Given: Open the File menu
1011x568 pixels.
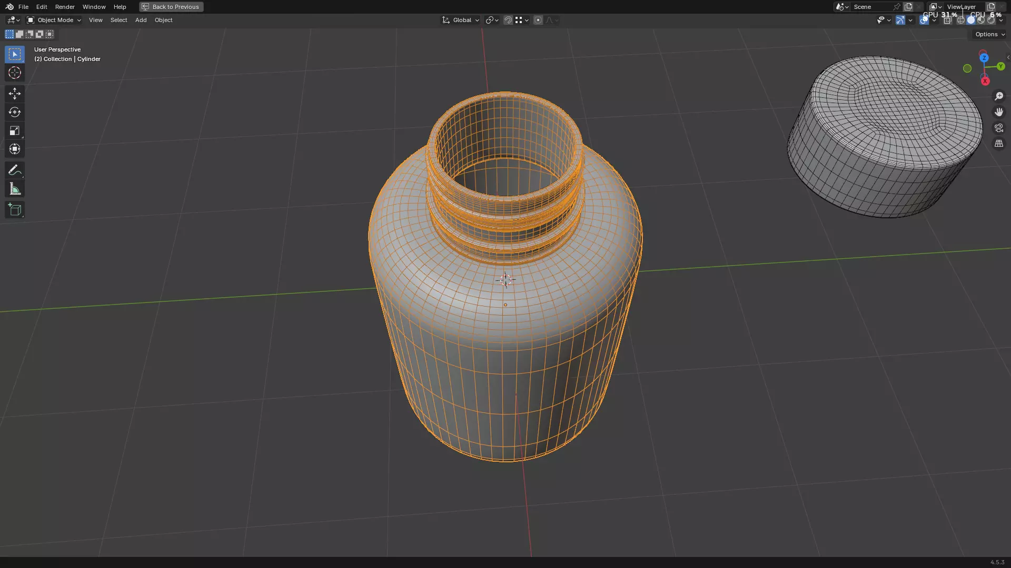Looking at the screenshot, I should [23, 7].
